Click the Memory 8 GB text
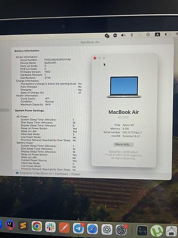 pyautogui.click(x=119, y=128)
